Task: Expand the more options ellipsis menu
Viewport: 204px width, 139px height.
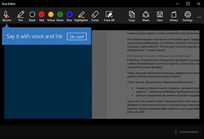Action: pyautogui.click(x=199, y=16)
